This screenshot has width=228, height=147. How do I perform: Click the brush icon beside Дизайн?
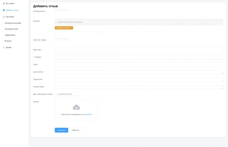tap(4, 47)
